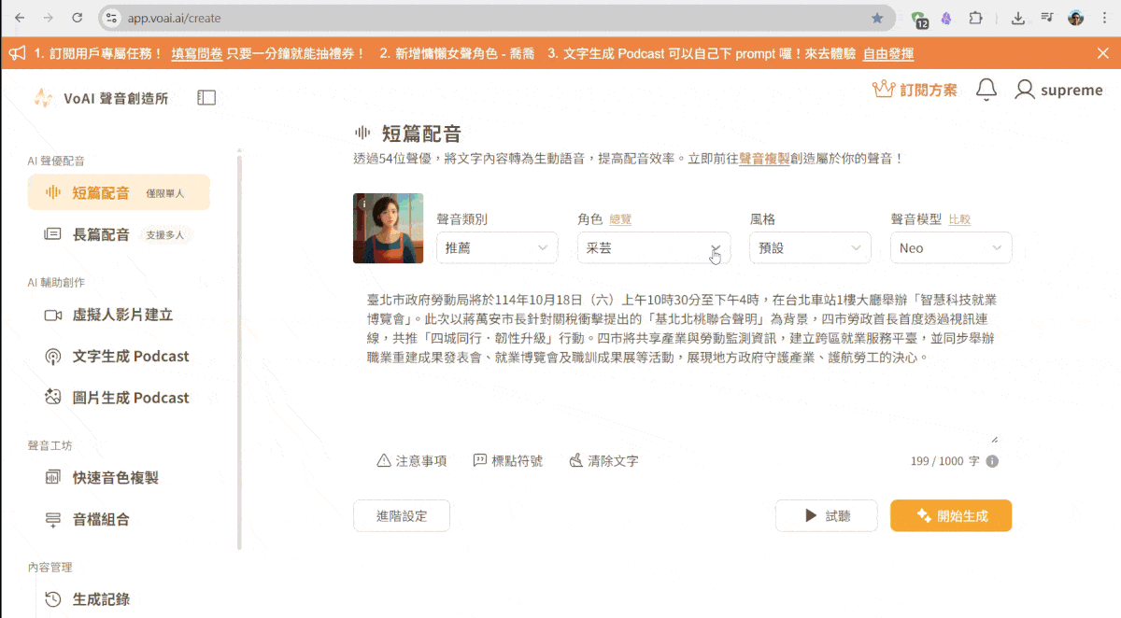Screen dimensions: 1121x618
Task: Select 長篇配音 in the sidebar
Action: [119, 234]
